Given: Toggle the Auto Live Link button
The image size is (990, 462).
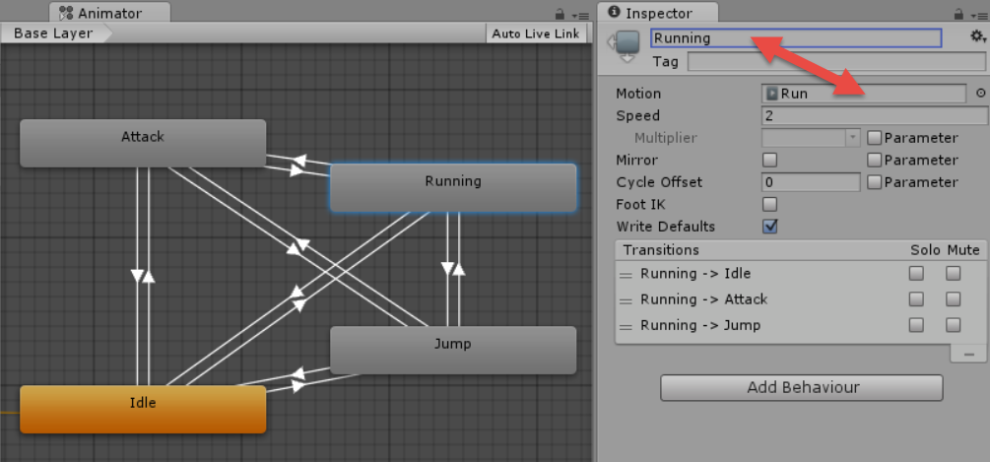Looking at the screenshot, I should [535, 33].
